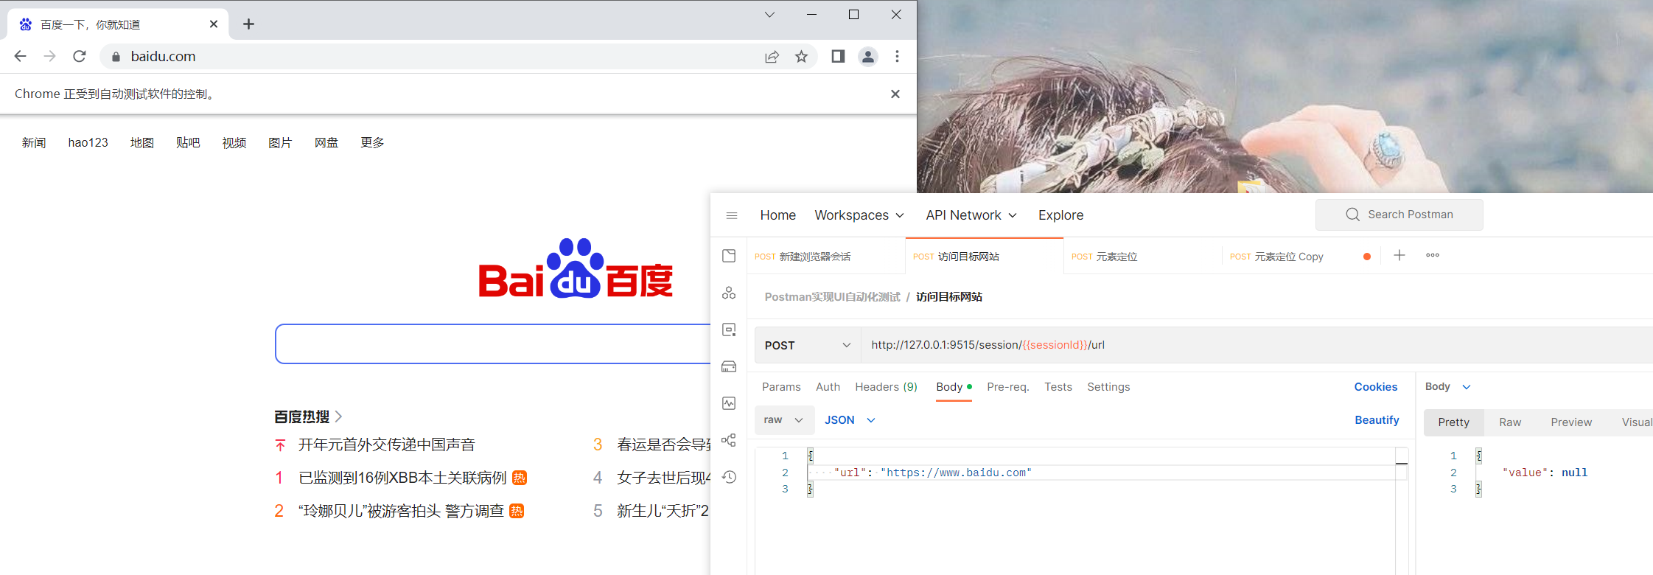Open the JSON format dropdown

click(850, 419)
